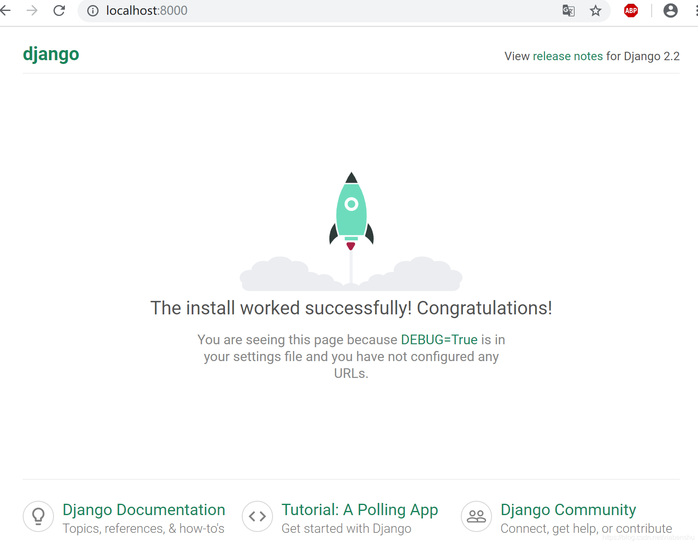Image resolution: width=698 pixels, height=545 pixels.
Task: Open Django Community link
Action: point(568,510)
